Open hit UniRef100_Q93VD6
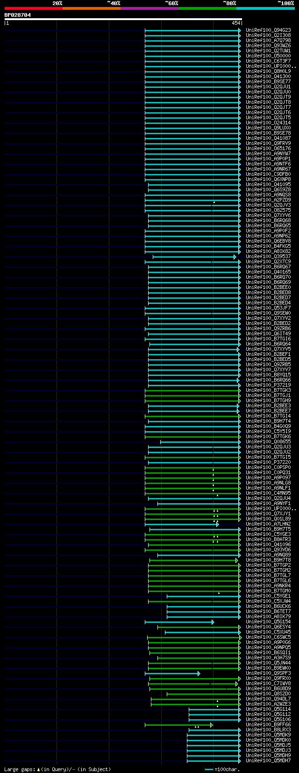 click(268, 550)
